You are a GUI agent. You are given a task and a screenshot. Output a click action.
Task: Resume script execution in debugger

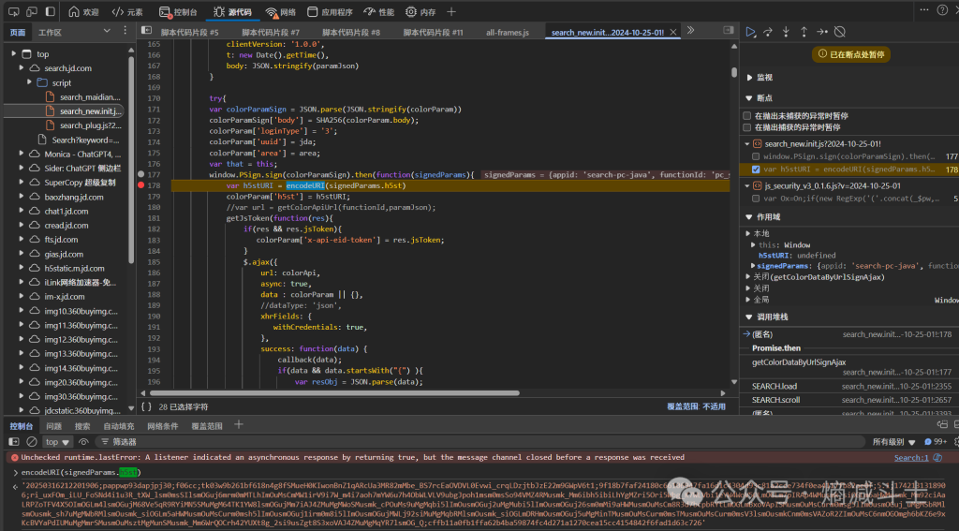click(751, 32)
